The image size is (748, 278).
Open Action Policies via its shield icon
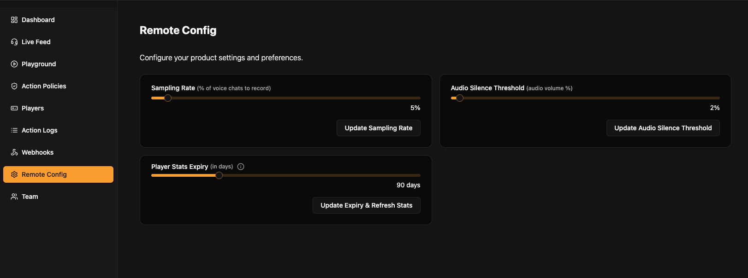click(x=14, y=86)
